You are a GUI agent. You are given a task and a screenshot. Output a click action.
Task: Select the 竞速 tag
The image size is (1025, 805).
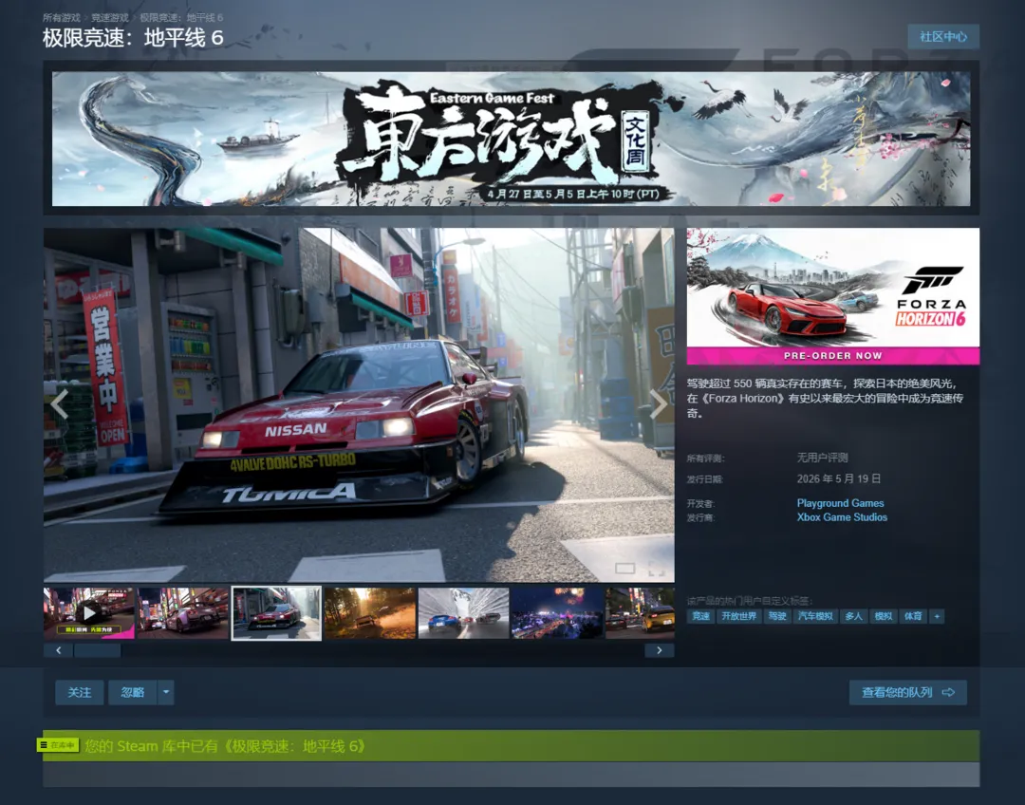(x=700, y=616)
